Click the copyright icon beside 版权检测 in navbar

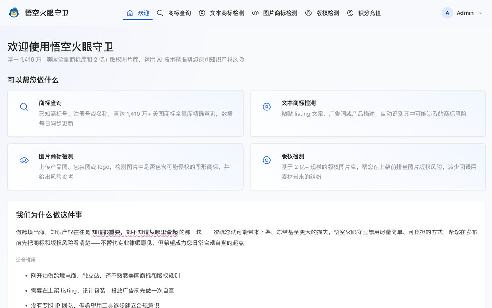(x=308, y=13)
